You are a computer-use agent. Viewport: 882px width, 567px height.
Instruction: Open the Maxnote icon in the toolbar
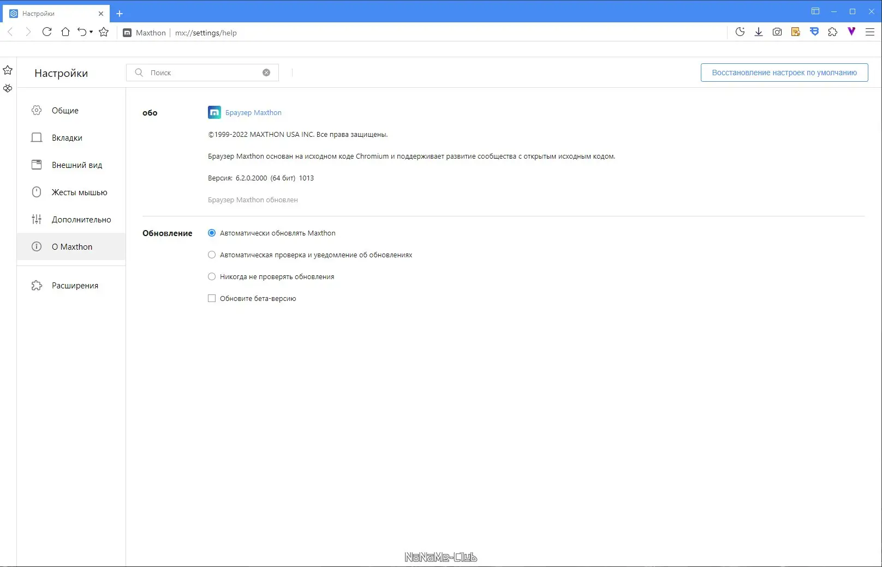click(x=796, y=32)
